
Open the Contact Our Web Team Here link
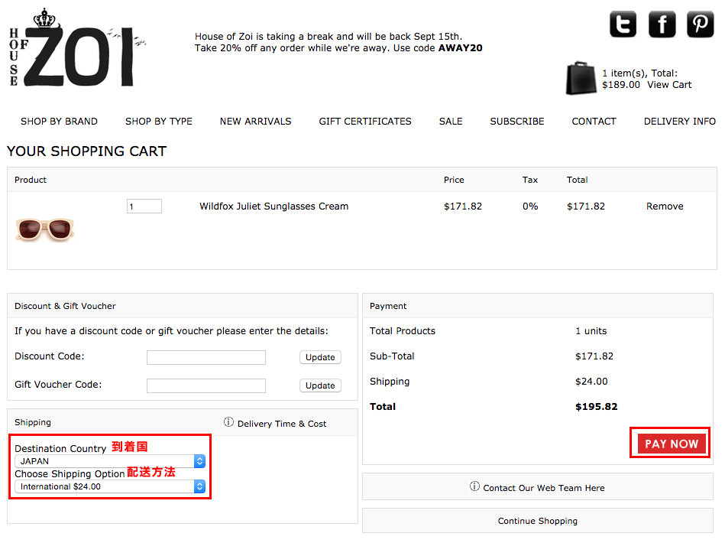[x=544, y=488]
